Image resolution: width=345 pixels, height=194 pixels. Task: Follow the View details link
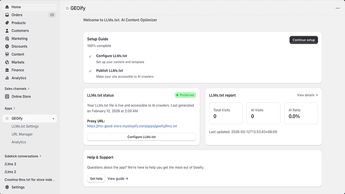[307, 95]
